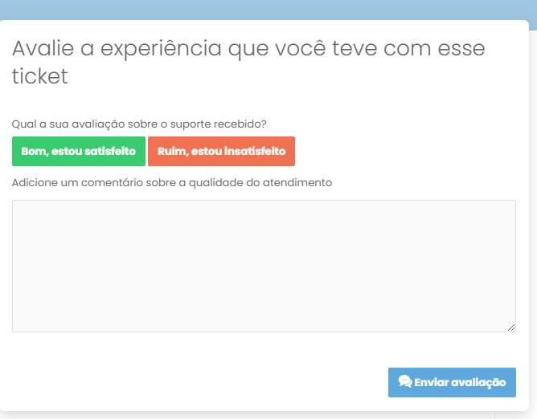Image resolution: width=537 pixels, height=419 pixels.
Task: Mark support as good with green button
Action: (79, 151)
